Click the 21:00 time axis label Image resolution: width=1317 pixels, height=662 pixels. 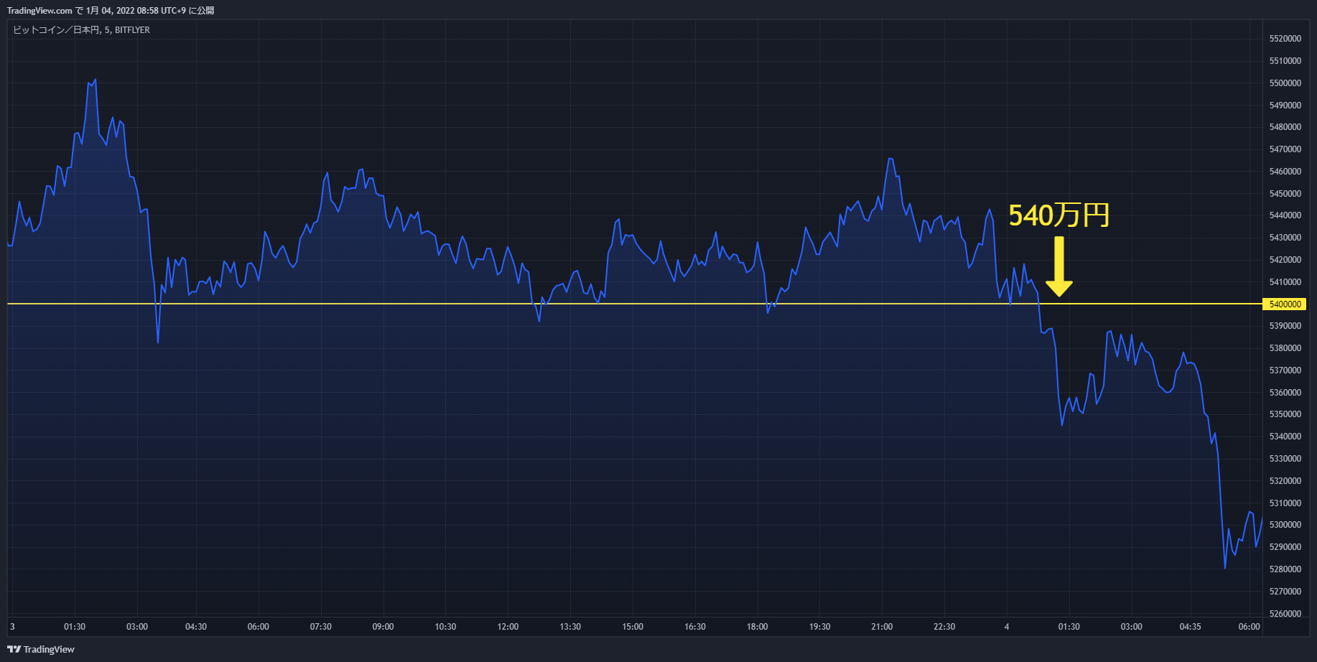882,627
